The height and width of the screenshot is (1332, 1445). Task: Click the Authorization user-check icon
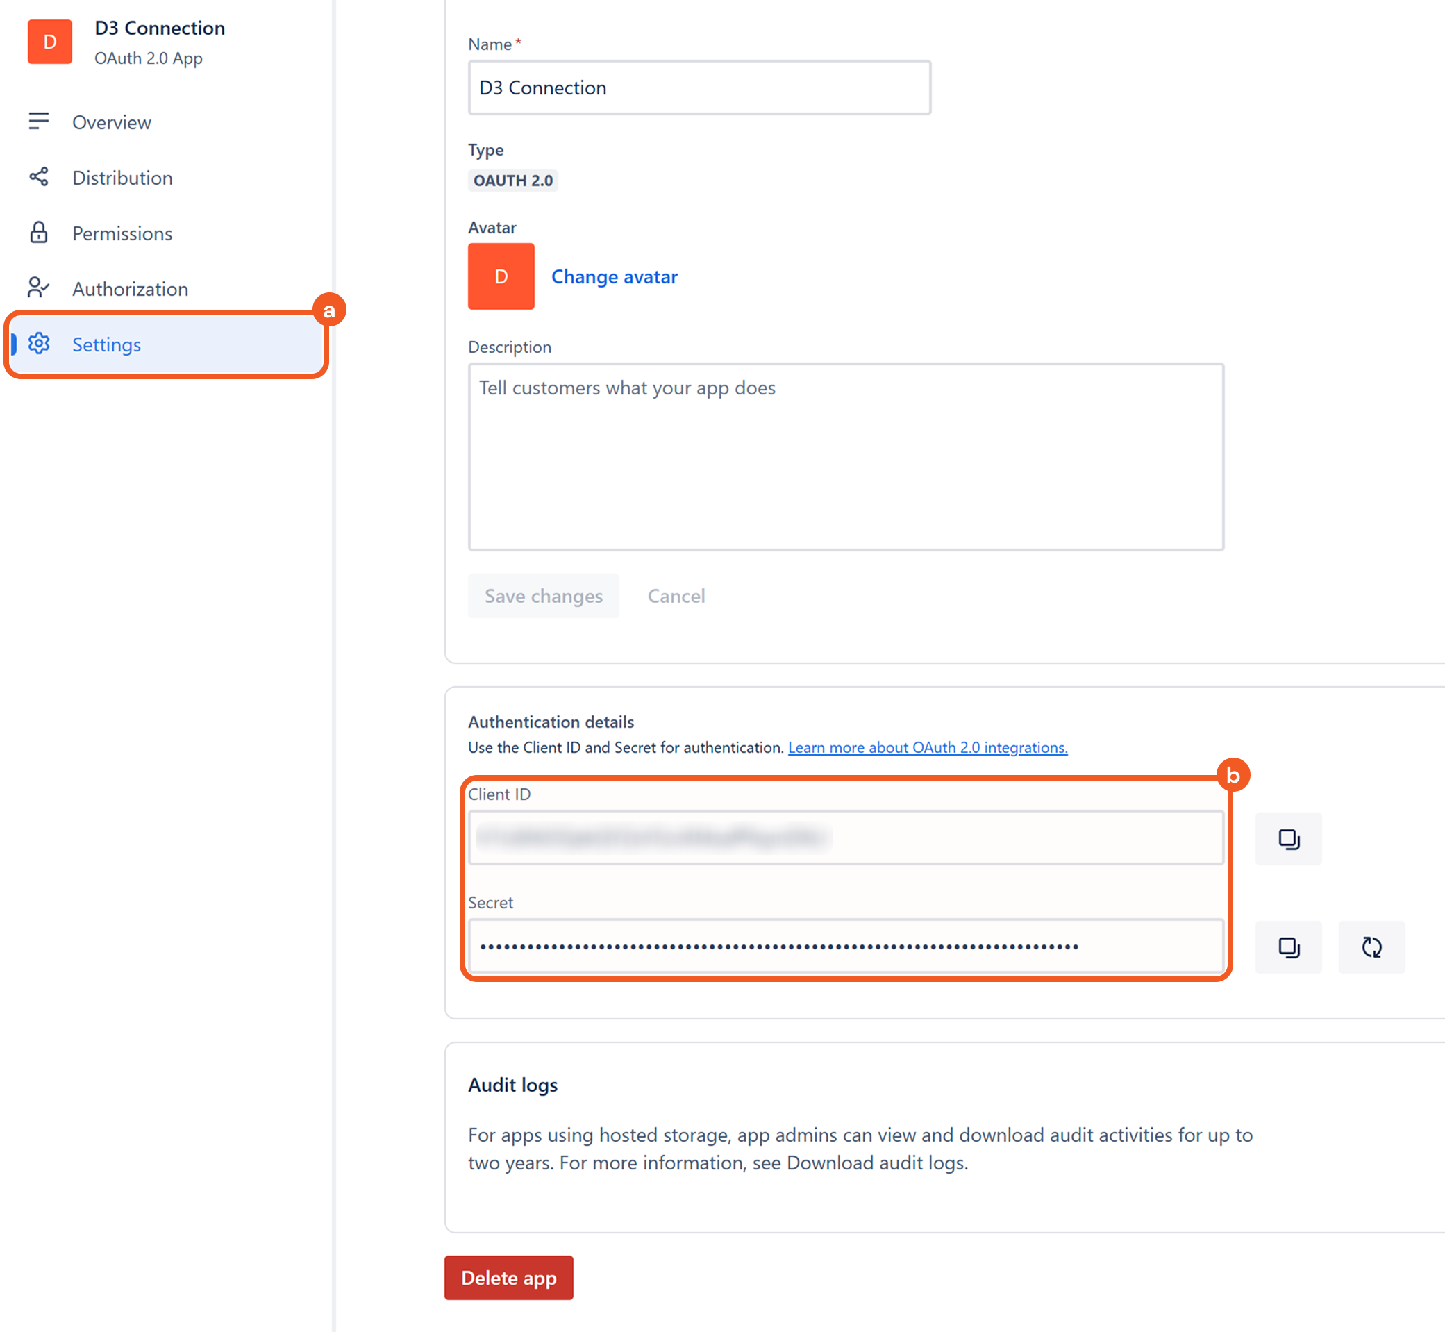pos(39,288)
